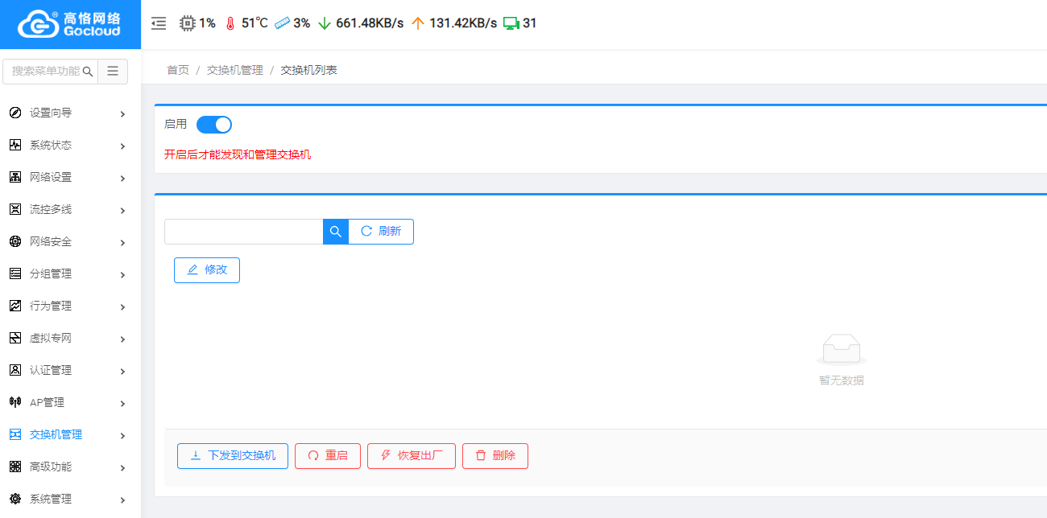Expand the 网络设置 chevron
1047x518 pixels.
[x=122, y=179]
